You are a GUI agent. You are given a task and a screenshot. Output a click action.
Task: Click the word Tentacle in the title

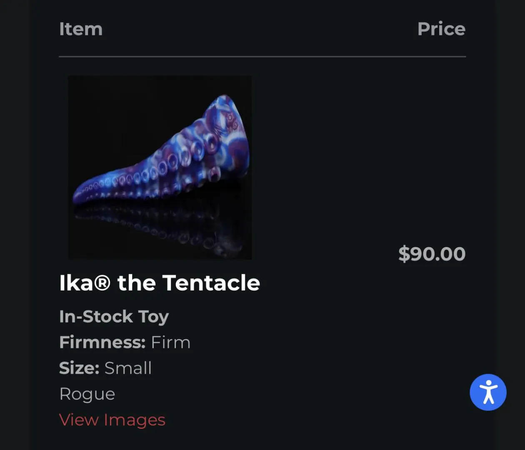pos(211,283)
